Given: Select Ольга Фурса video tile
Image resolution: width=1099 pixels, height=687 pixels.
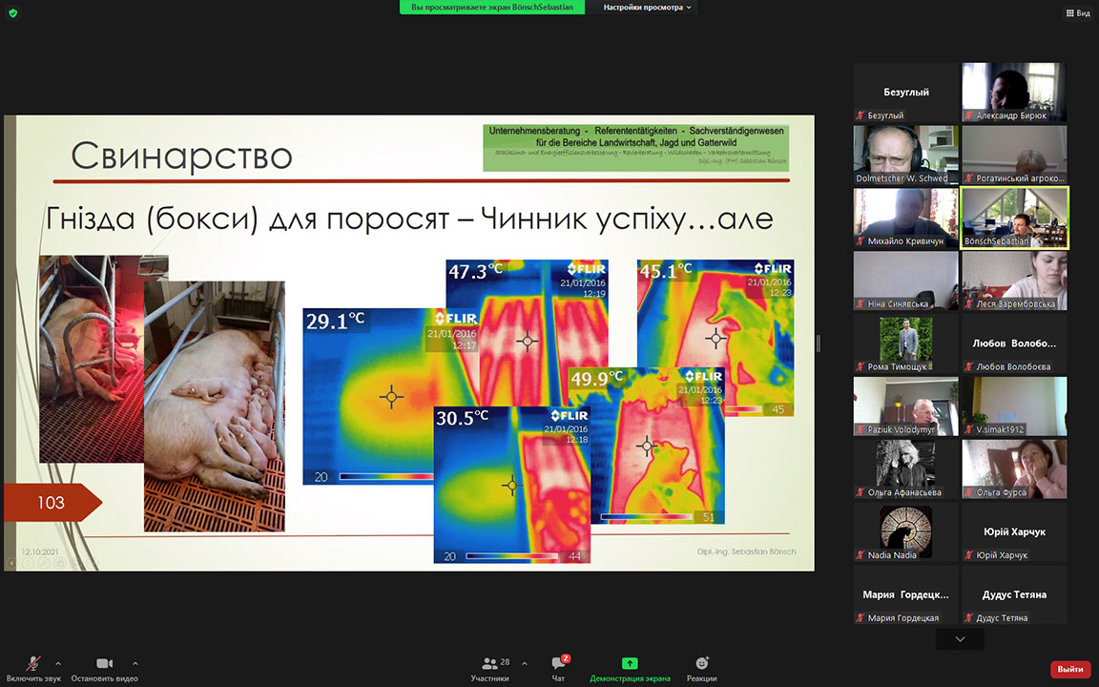Looking at the screenshot, I should tap(1014, 469).
